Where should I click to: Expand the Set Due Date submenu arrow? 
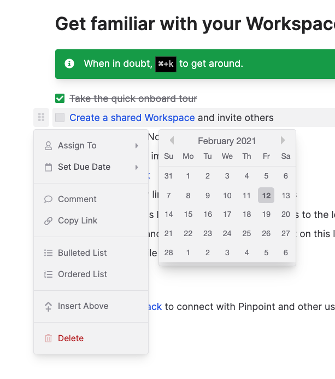[x=137, y=167]
